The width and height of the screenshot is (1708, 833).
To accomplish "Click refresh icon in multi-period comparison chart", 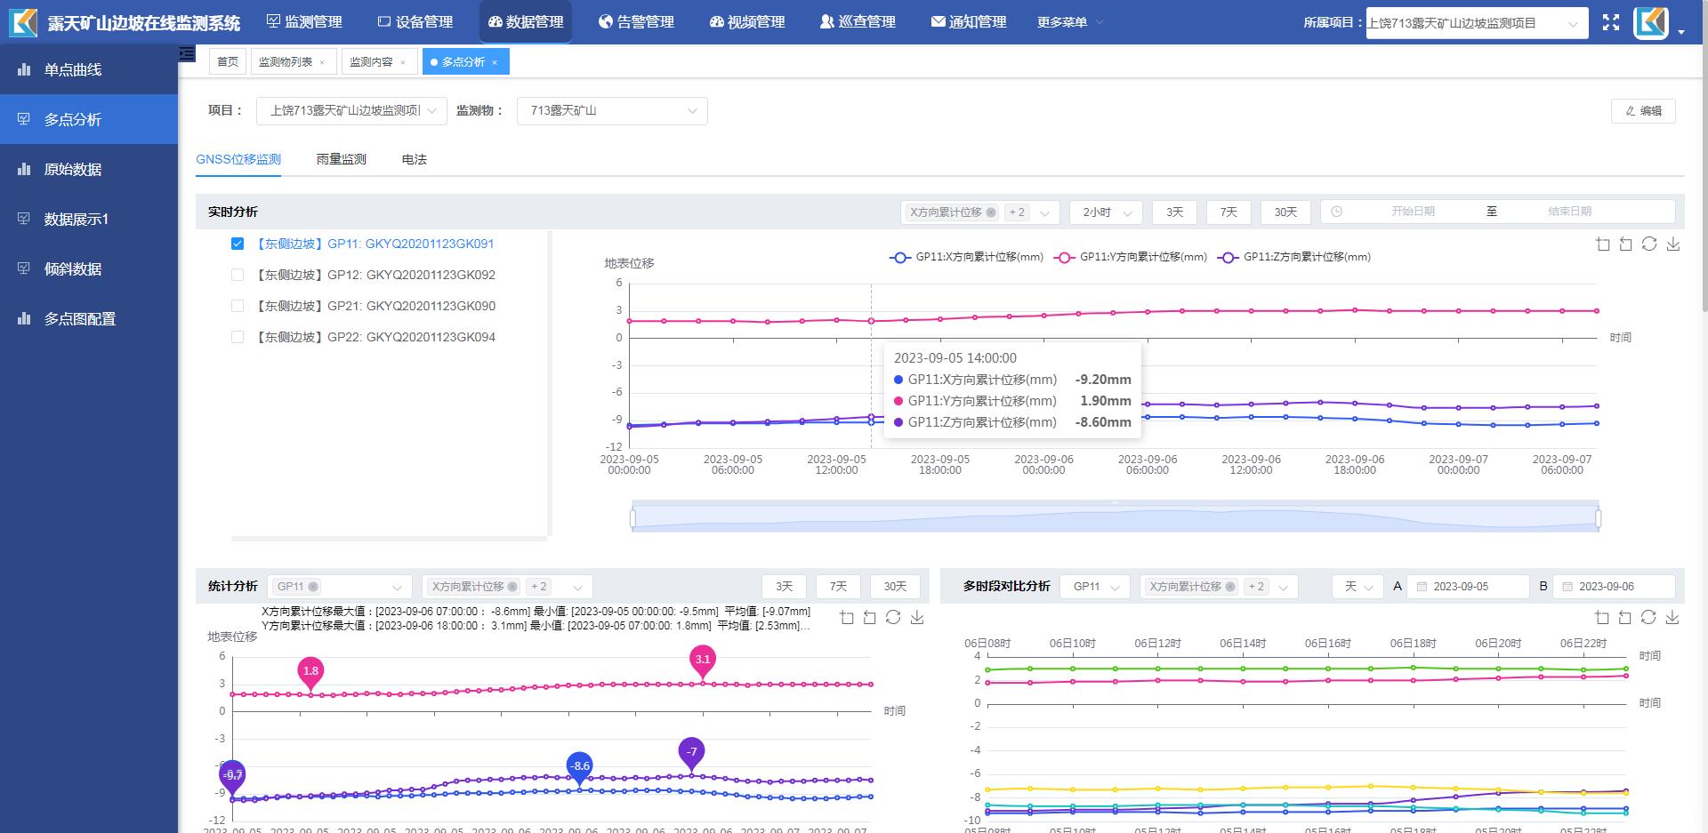I will point(1648,618).
